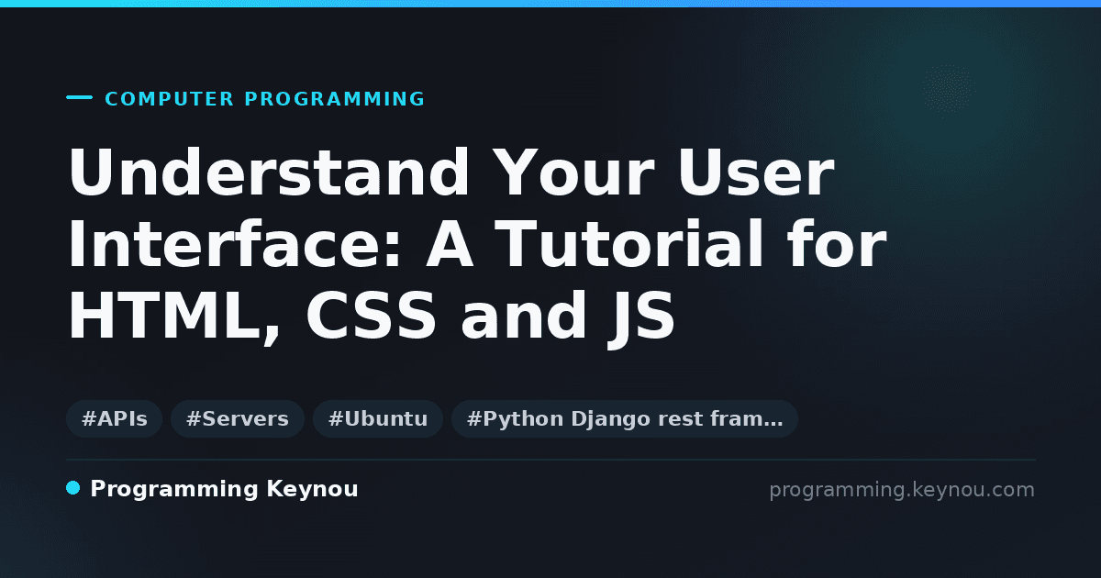Click the cyan dot beside Programming Keynou

(x=73, y=488)
